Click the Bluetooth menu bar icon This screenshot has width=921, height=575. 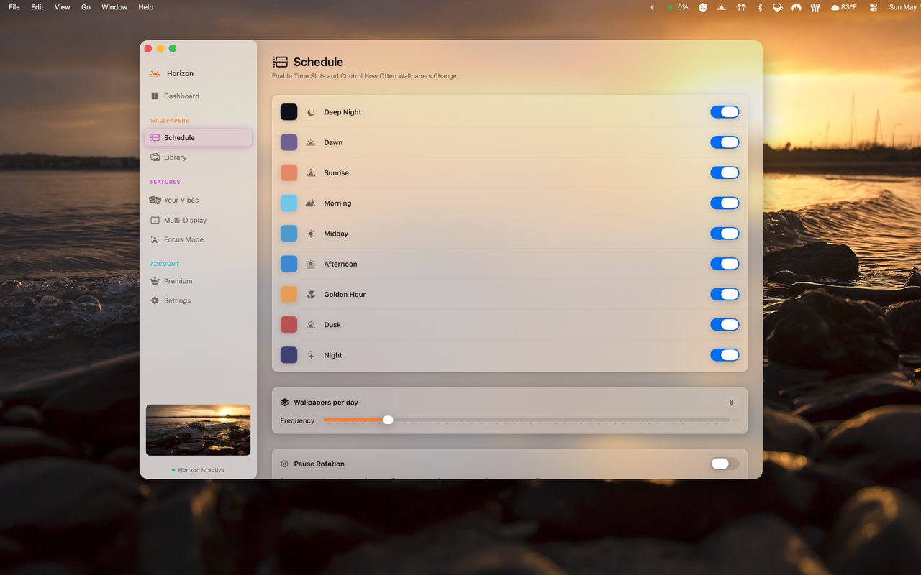pos(760,7)
